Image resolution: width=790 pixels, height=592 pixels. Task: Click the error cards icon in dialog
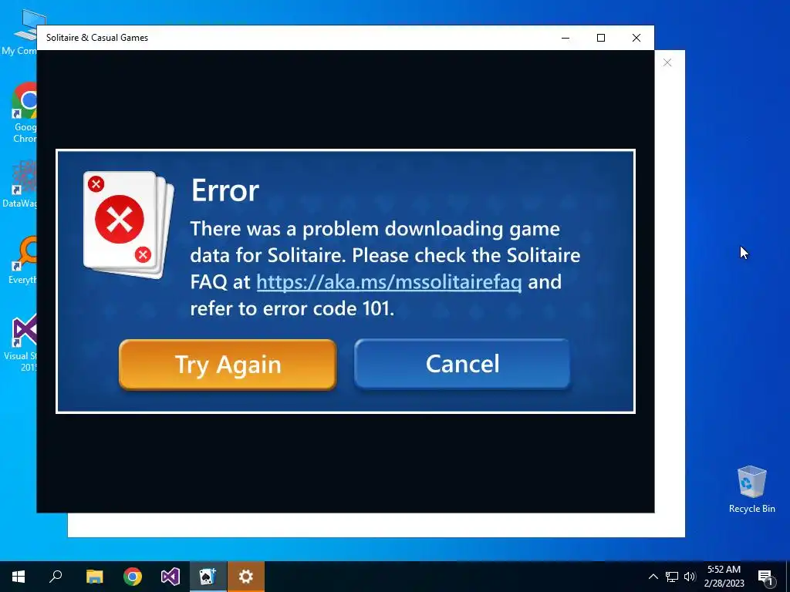128,225
